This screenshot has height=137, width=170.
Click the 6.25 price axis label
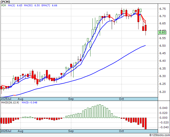coord(163,84)
